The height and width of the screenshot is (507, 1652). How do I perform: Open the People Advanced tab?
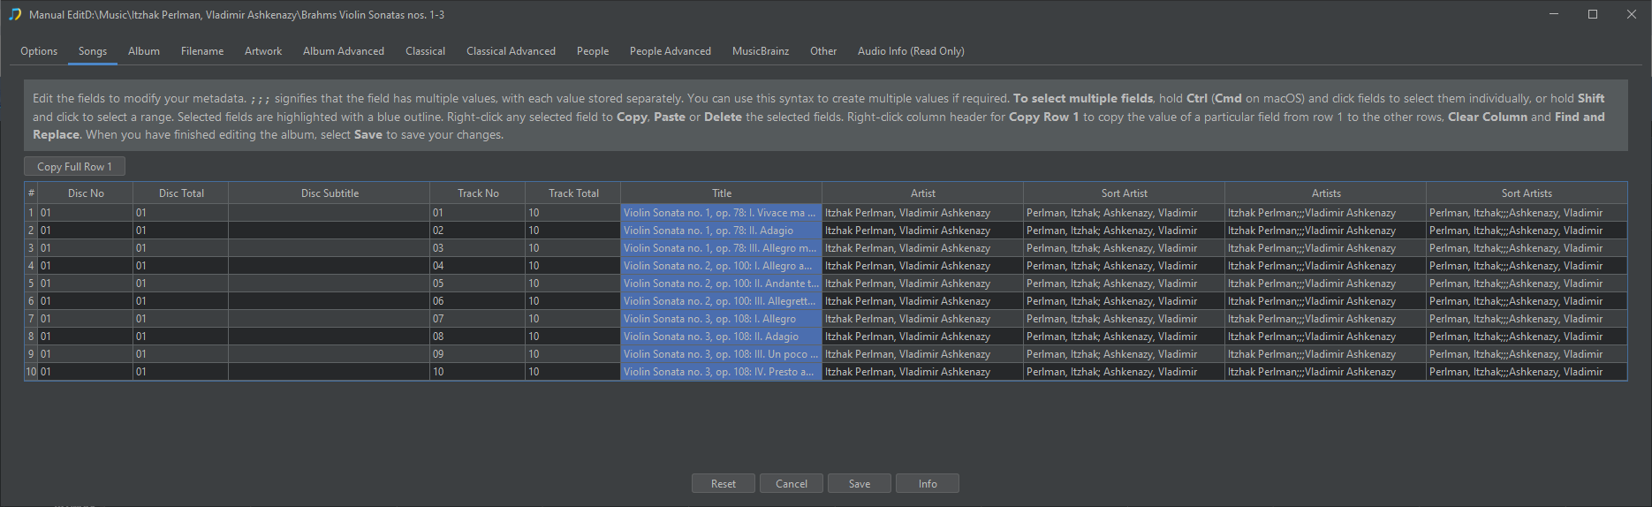click(x=671, y=51)
